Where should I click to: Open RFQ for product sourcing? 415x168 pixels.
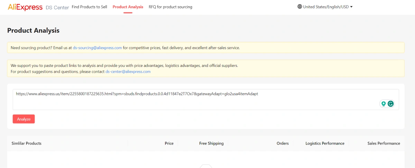tap(170, 7)
